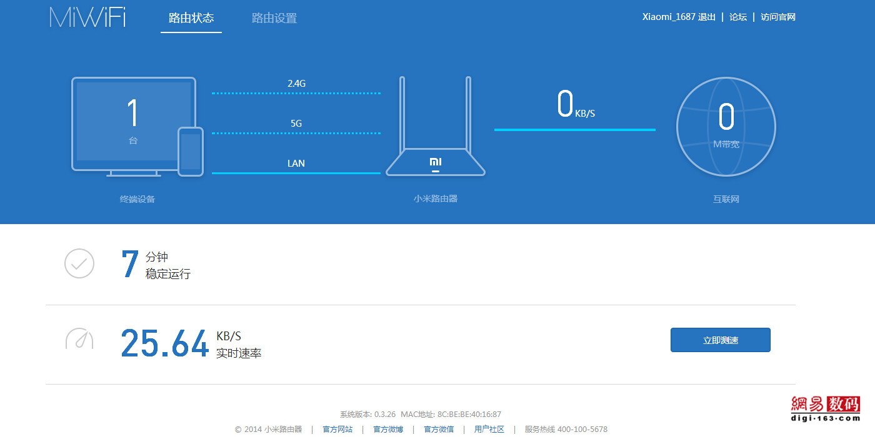Switch to the 路由设置 tab
Screen dimensions: 875x437
pyautogui.click(x=274, y=18)
